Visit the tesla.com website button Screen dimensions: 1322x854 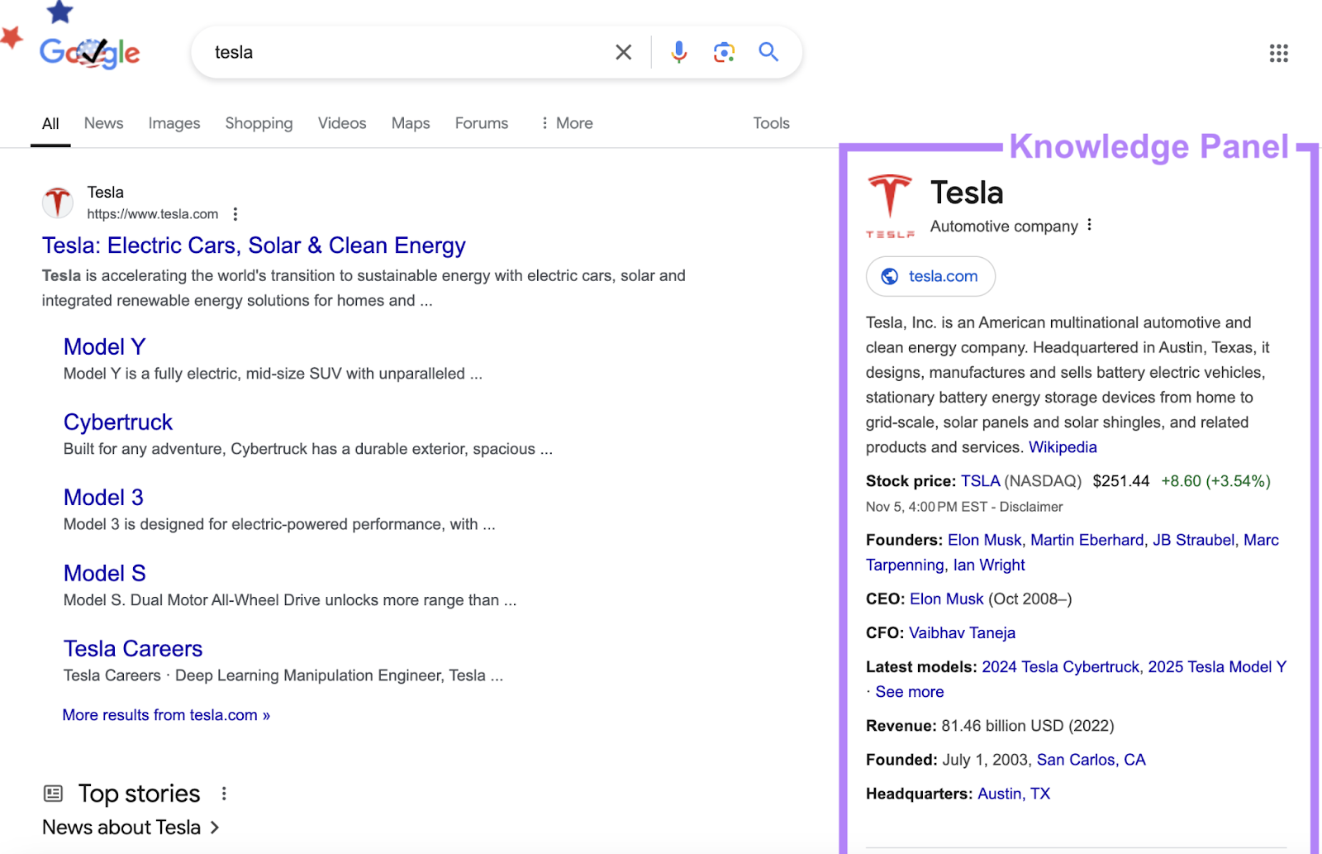point(930,276)
